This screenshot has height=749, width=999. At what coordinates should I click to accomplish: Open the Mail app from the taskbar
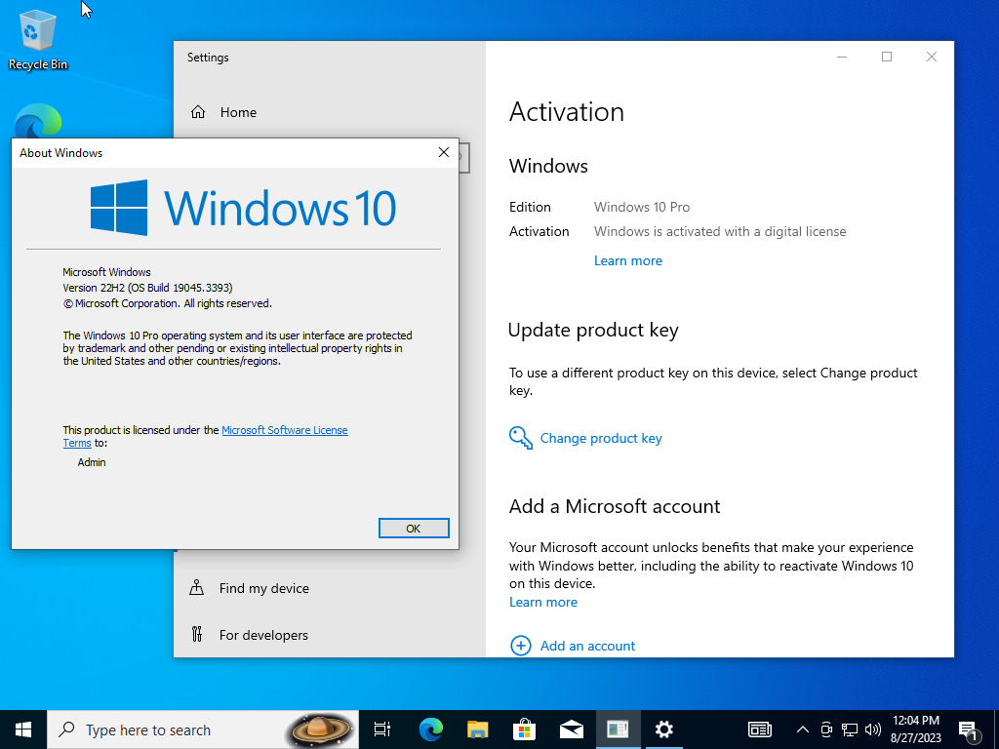click(x=571, y=729)
